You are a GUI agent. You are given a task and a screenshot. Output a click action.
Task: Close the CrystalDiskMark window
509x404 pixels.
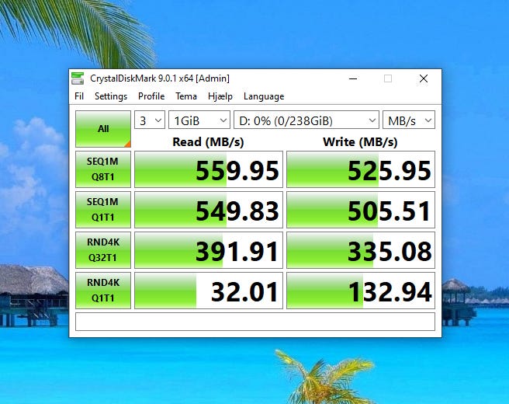tap(424, 78)
